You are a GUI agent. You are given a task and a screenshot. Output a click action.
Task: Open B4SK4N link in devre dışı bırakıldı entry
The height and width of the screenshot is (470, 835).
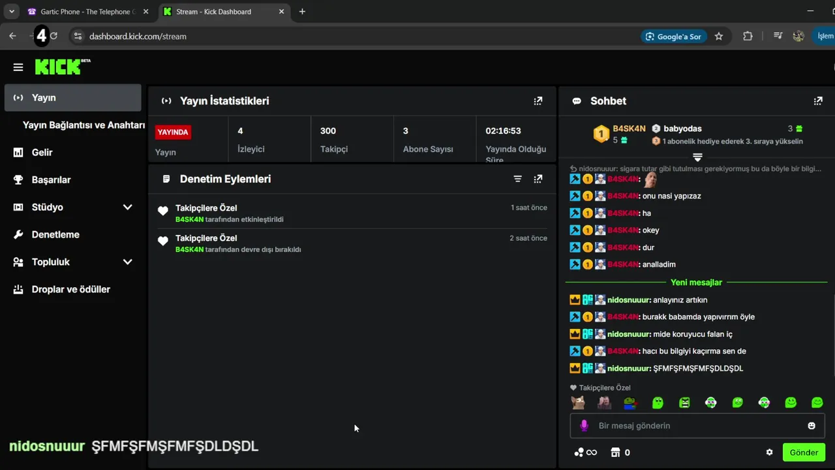pos(189,249)
